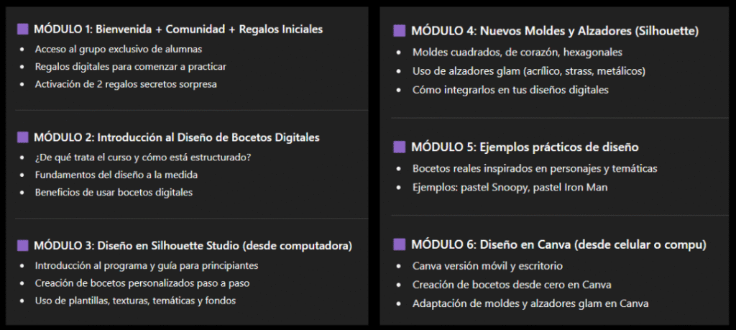Viewport: 736px width, 330px height.
Task: Select the purple square beside MÓDULO 6
Action: (400, 244)
